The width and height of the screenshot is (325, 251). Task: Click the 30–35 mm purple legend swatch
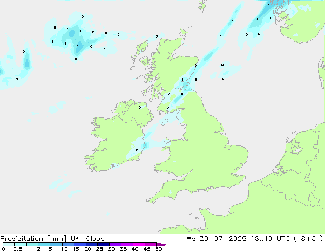115,244
